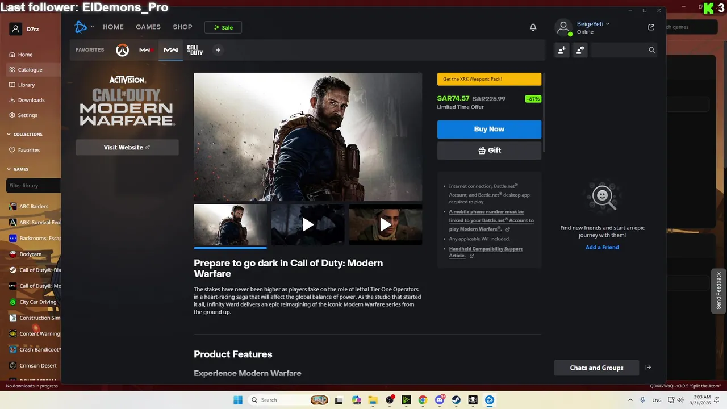The width and height of the screenshot is (727, 409).
Task: Open Discord from the taskbar
Action: tap(440, 400)
